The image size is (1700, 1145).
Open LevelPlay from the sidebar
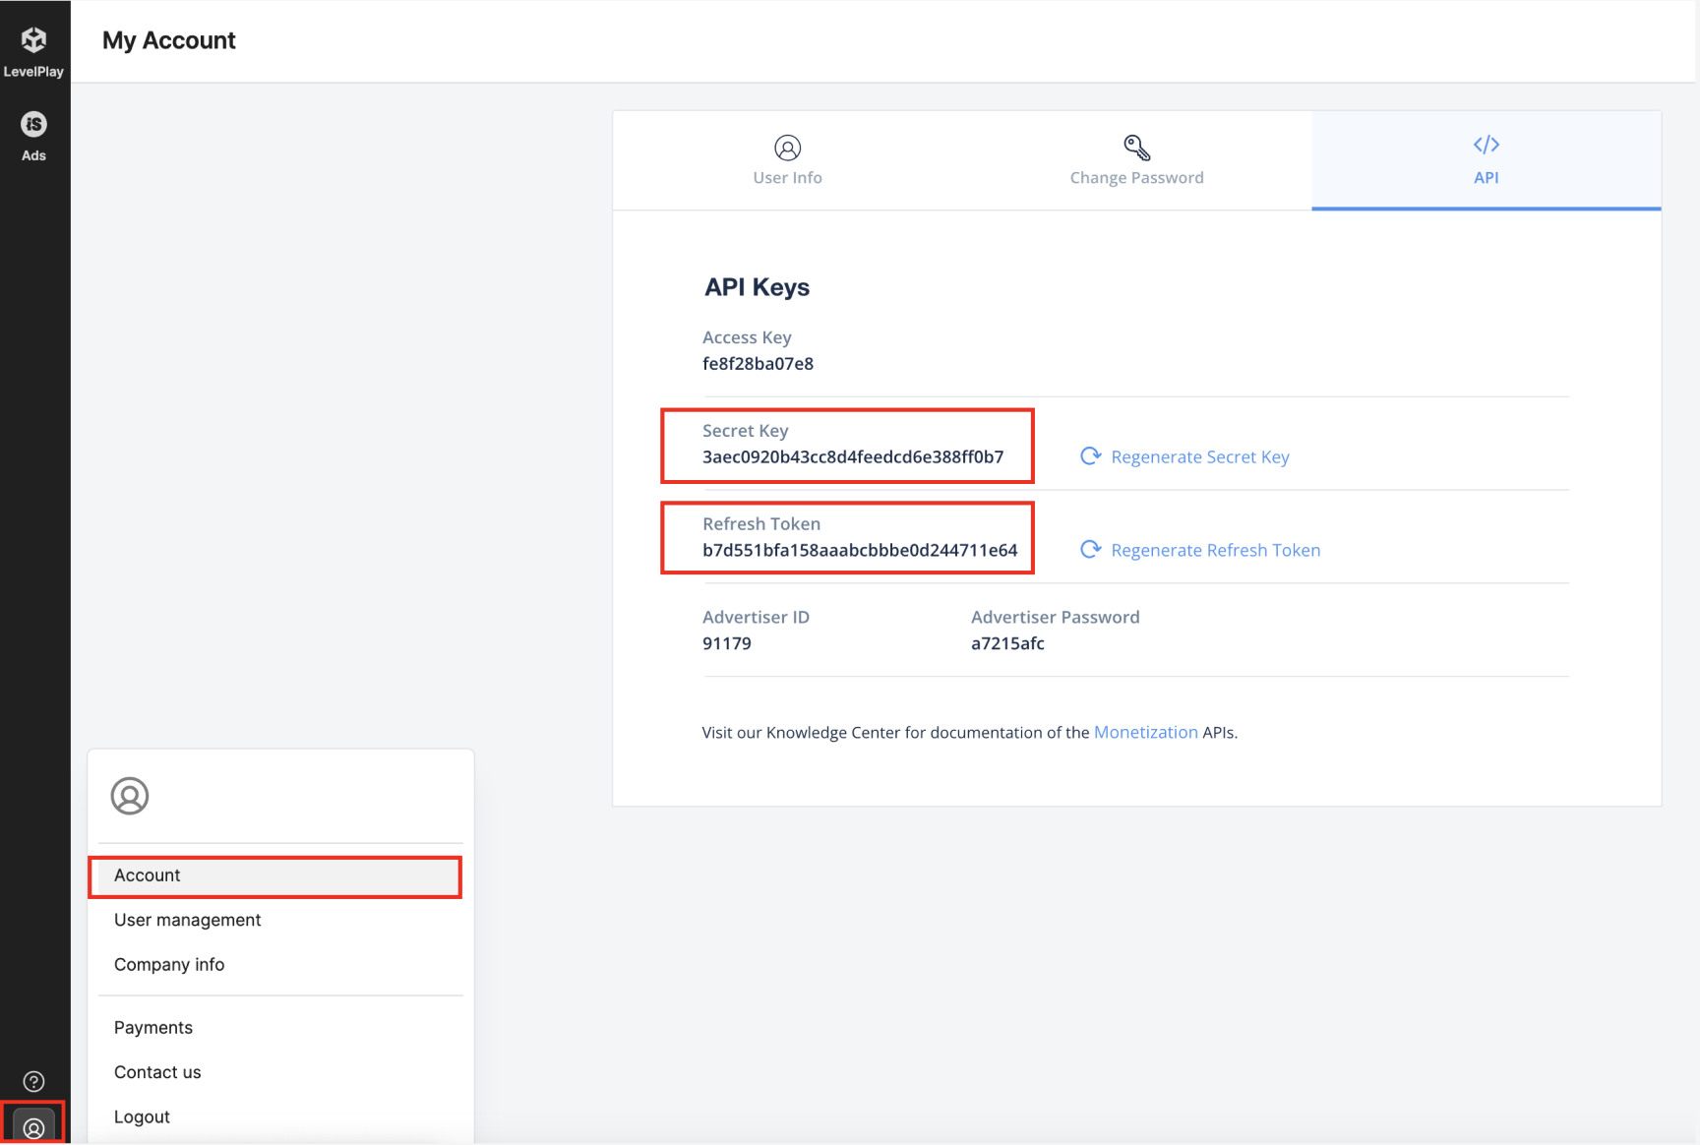pyautogui.click(x=33, y=51)
